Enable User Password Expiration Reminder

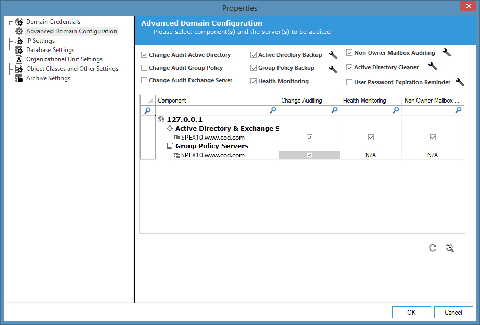click(x=349, y=82)
